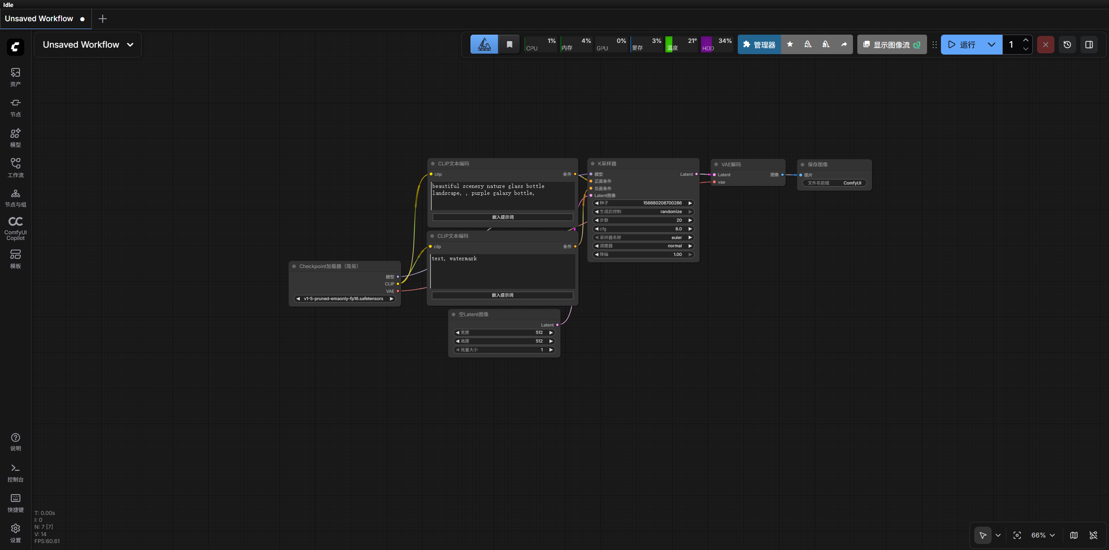Image resolution: width=1109 pixels, height=550 pixels.
Task: Click the queue history clock icon
Action: click(x=1067, y=45)
